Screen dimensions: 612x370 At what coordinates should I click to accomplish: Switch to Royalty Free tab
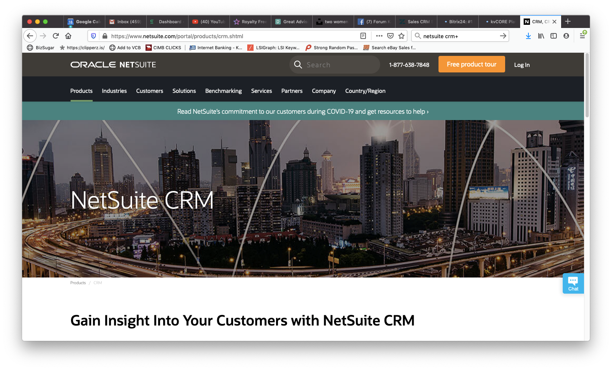[x=250, y=22]
